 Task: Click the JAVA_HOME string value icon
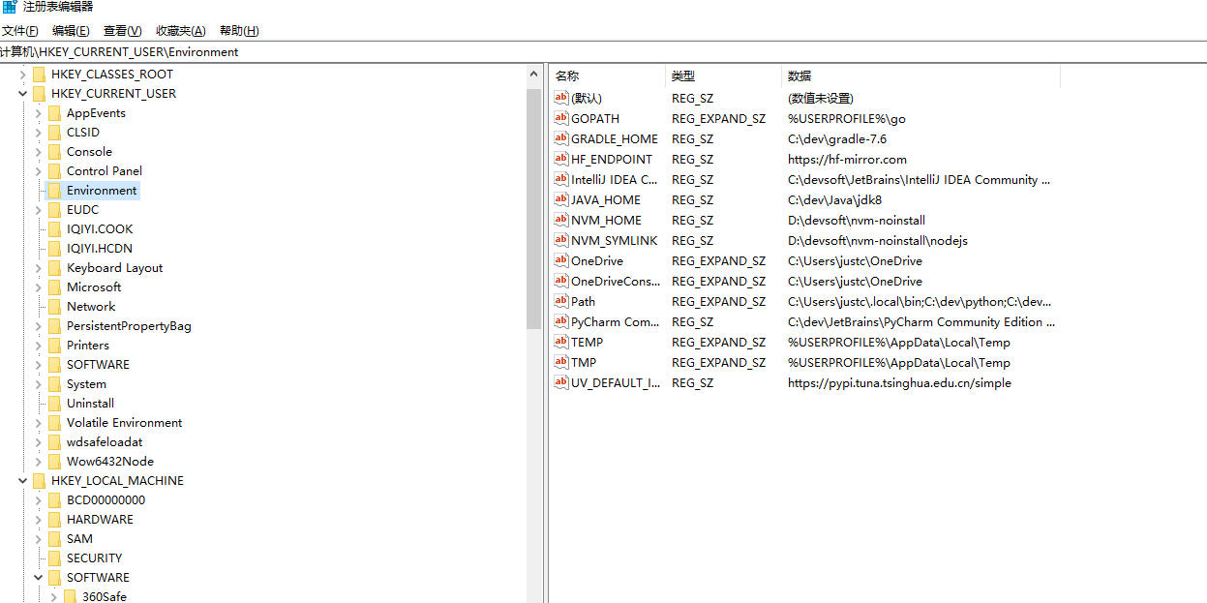pos(560,199)
